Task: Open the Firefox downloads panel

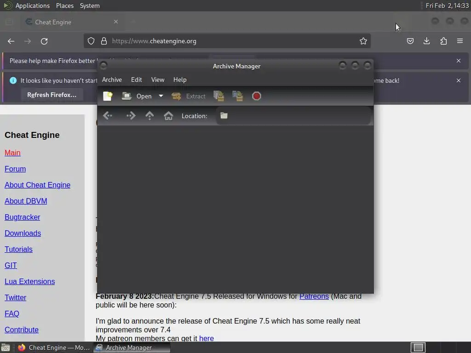Action: tap(426, 41)
